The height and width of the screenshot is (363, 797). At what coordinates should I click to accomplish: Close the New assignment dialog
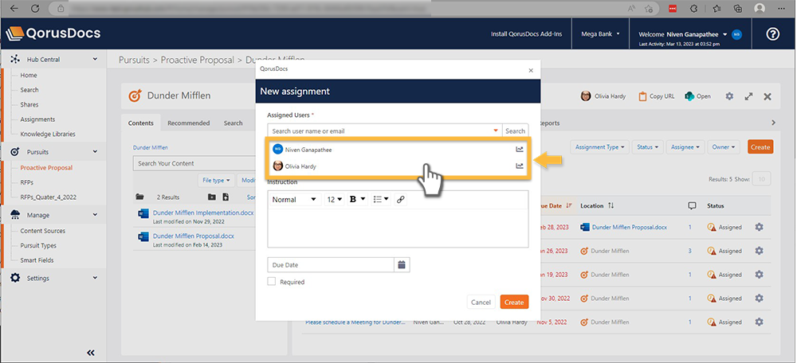coord(531,71)
